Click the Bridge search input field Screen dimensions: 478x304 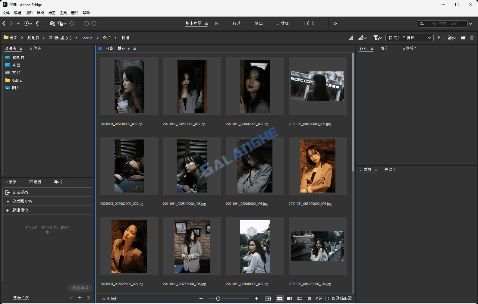pos(442,24)
